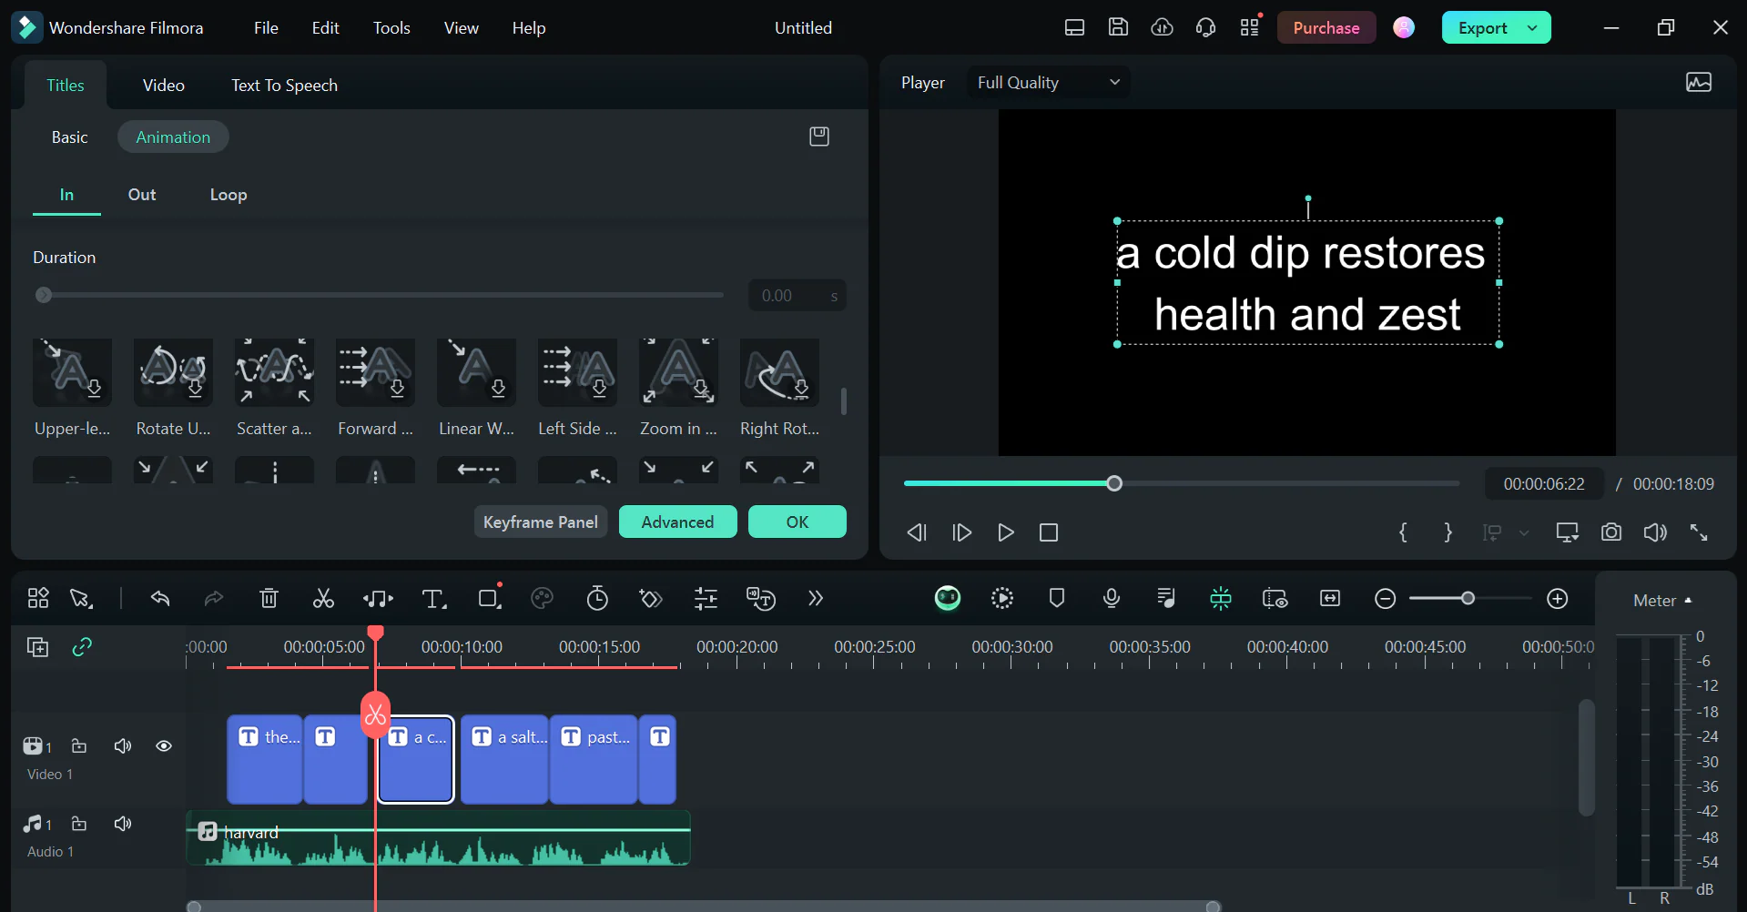
Task: Click the Keyframe Panel button
Action: [541, 522]
